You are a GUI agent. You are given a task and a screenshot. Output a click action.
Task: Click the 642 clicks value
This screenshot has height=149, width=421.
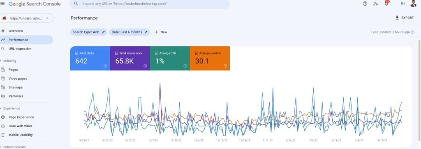coord(81,61)
